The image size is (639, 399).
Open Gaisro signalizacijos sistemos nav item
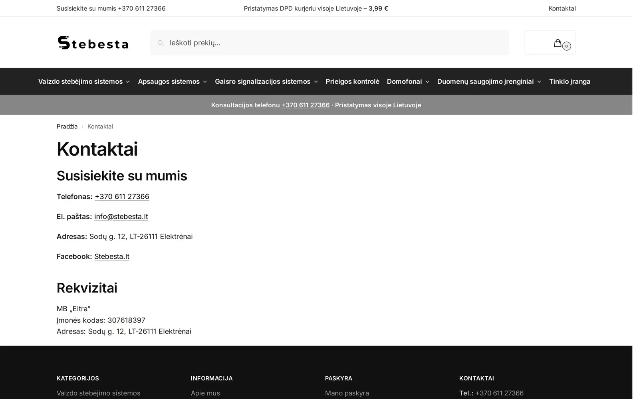(262, 81)
